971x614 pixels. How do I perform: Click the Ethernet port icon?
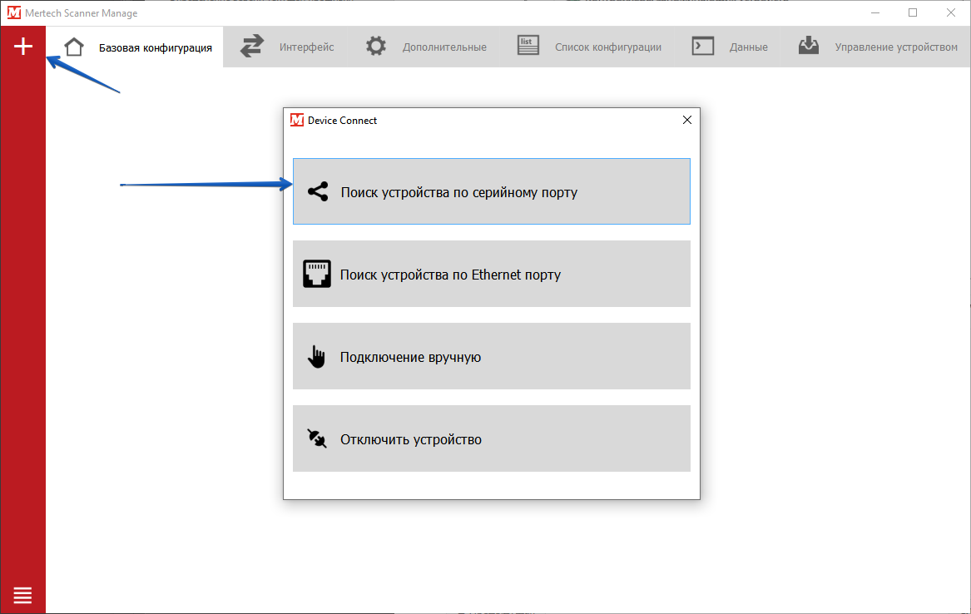(317, 274)
